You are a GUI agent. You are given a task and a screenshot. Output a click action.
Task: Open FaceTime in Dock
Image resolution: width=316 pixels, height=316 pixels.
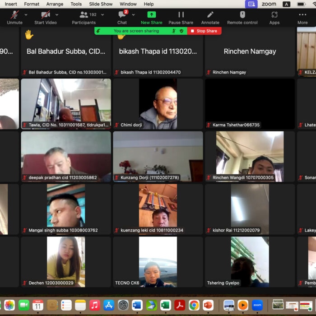tap(24, 305)
